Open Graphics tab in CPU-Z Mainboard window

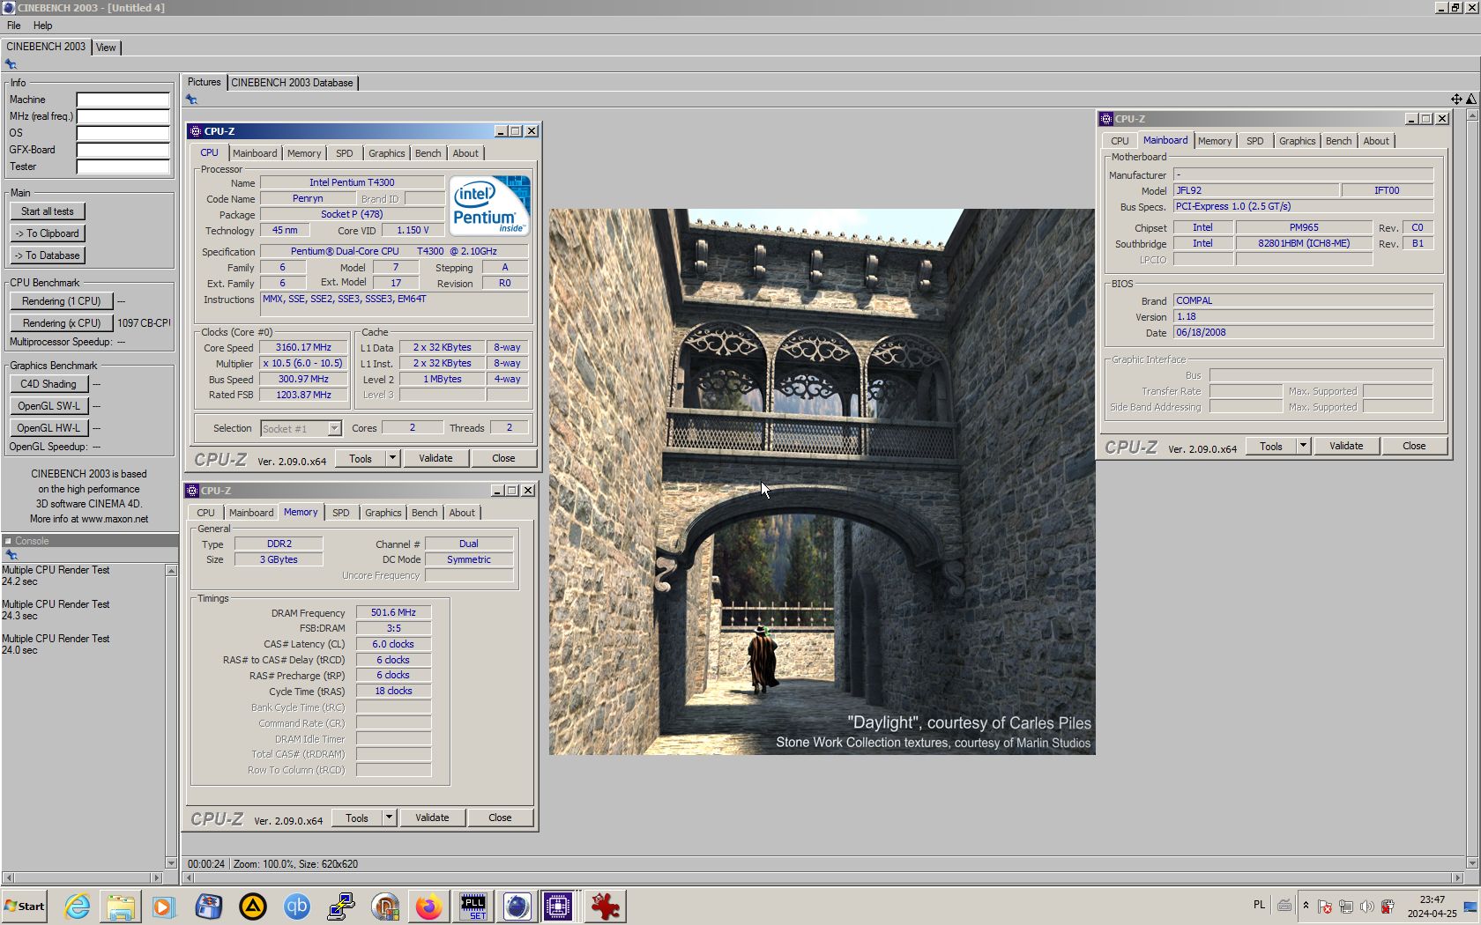[1297, 141]
